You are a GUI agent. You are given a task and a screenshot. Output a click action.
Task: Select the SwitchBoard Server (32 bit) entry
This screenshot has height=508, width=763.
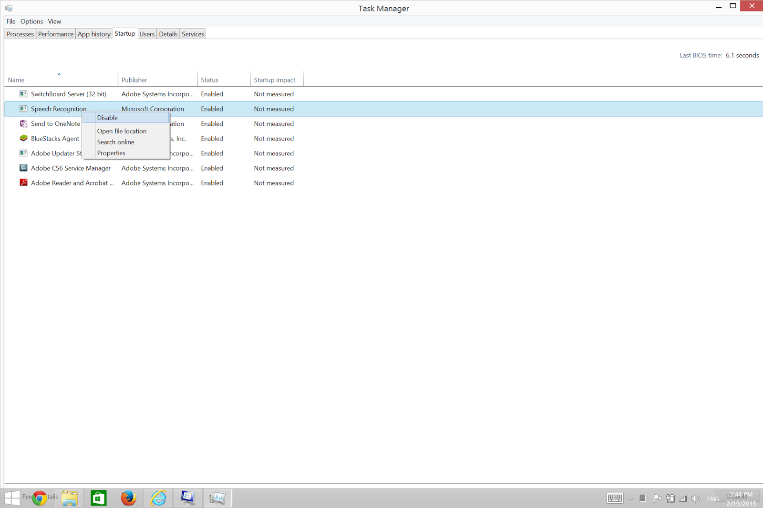(x=69, y=94)
